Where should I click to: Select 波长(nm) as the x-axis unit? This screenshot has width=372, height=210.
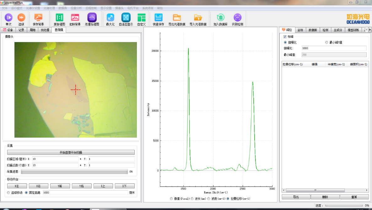click(x=192, y=199)
